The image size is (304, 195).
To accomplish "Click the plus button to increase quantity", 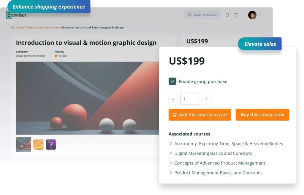I will (x=207, y=99).
